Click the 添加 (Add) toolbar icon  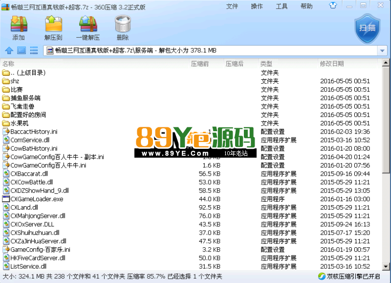pos(19,24)
